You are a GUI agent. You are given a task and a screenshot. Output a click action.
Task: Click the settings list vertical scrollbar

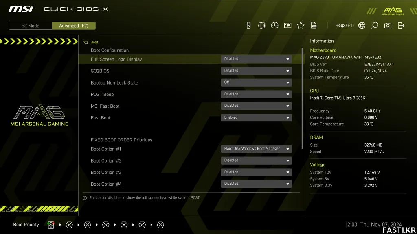302,98
